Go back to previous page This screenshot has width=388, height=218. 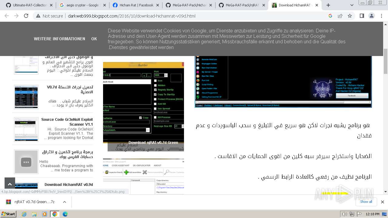tap(7, 16)
